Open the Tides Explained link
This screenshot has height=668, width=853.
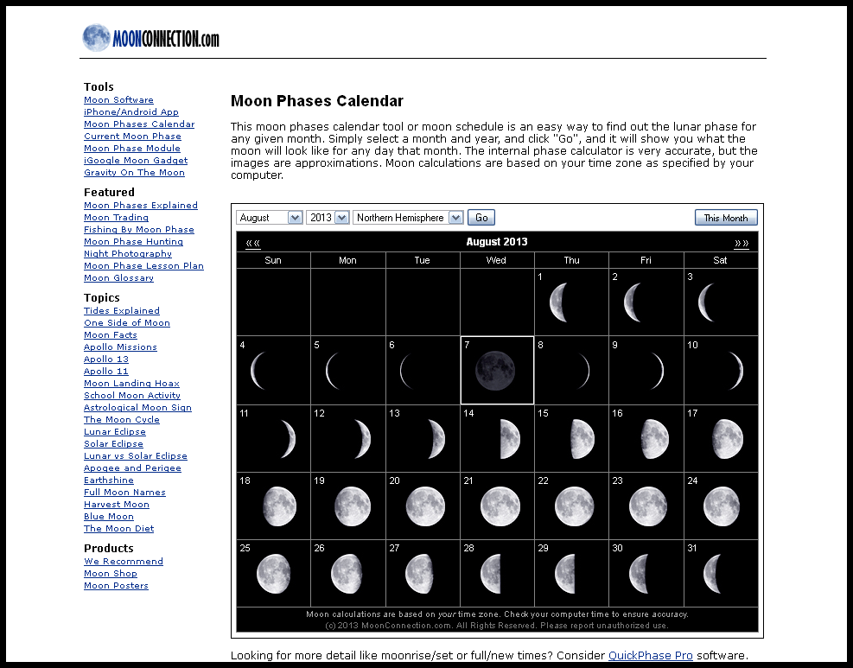(x=122, y=310)
